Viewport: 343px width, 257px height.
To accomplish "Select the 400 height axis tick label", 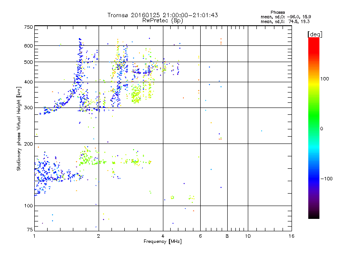I will (28, 82).
